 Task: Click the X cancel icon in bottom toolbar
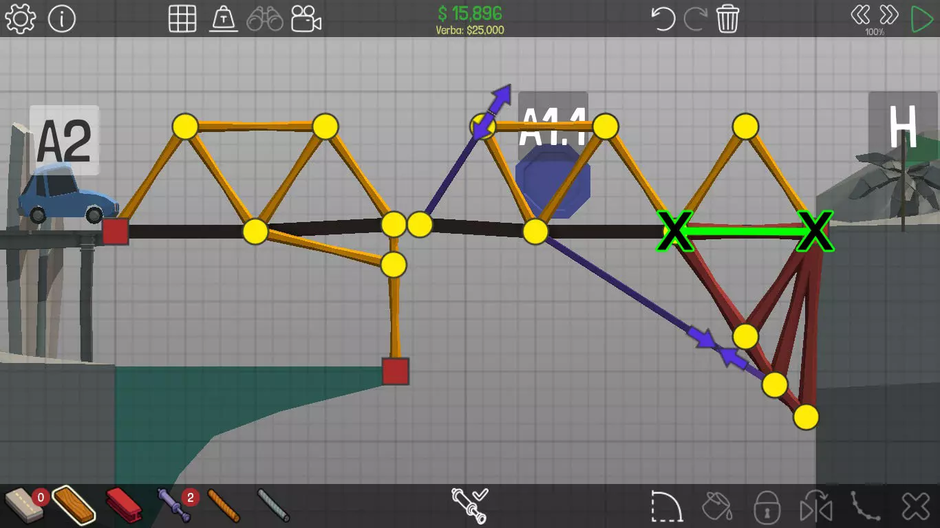(x=916, y=507)
